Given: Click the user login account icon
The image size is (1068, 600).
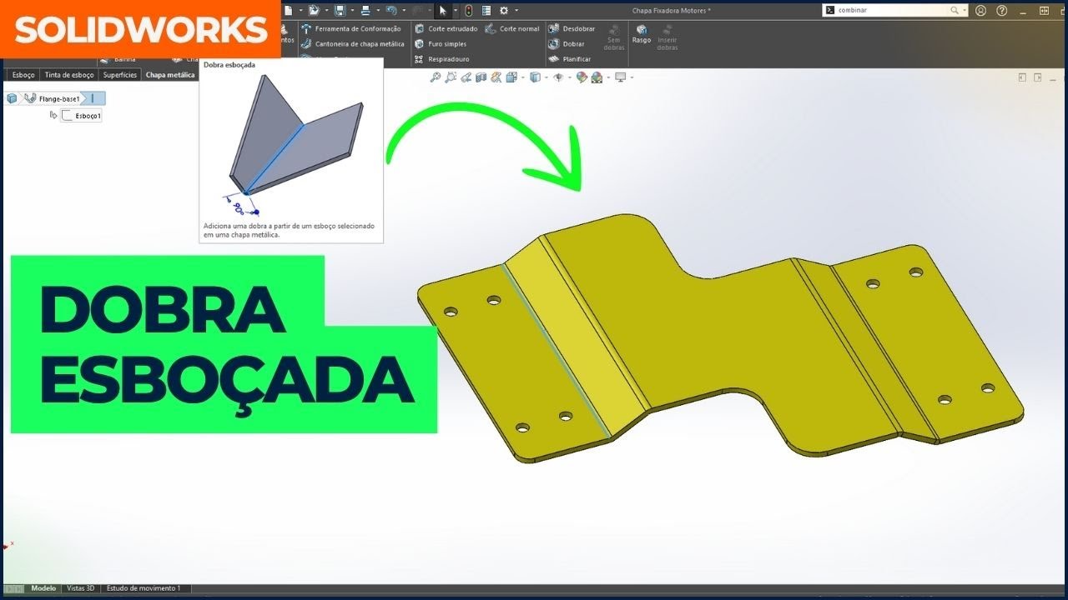Looking at the screenshot, I should (980, 10).
